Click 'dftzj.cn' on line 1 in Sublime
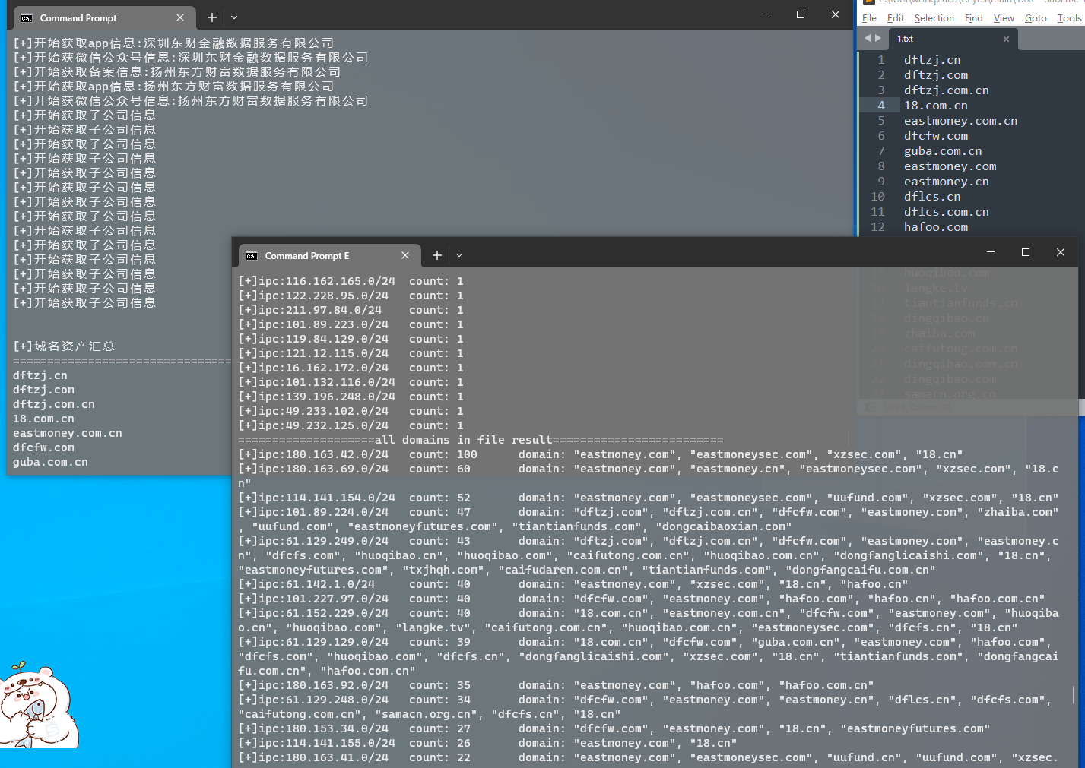The height and width of the screenshot is (768, 1085). pyautogui.click(x=932, y=60)
